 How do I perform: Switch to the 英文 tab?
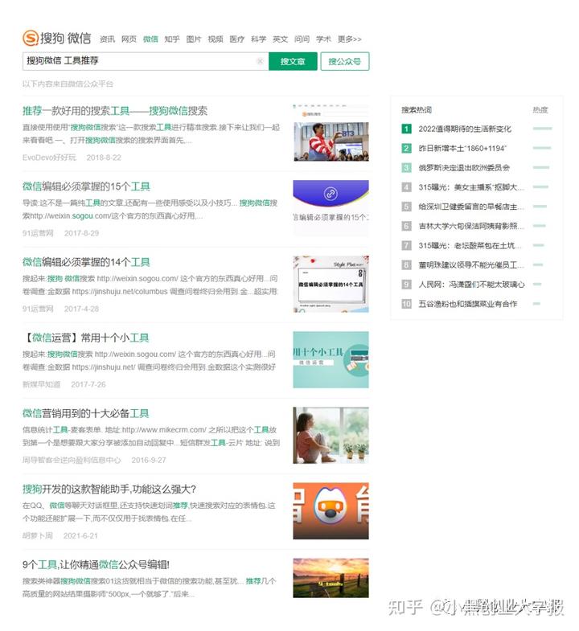(280, 39)
